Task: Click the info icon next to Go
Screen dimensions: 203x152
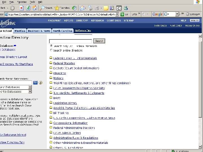Action: pyautogui.click(x=41, y=82)
